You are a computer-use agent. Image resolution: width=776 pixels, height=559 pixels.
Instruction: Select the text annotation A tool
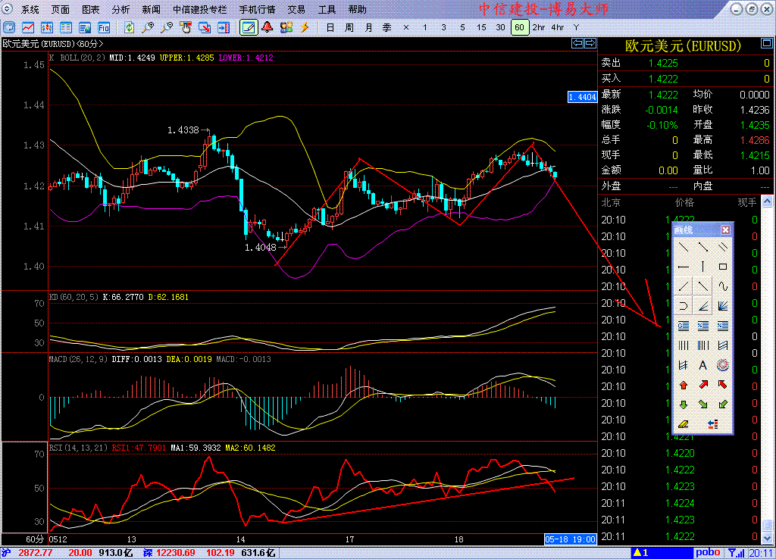702,365
